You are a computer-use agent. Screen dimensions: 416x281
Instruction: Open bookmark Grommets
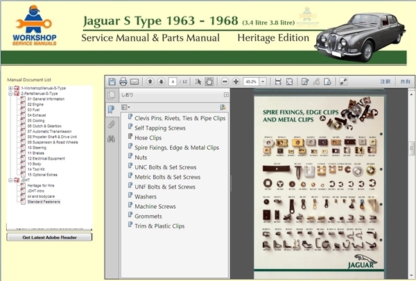pos(148,216)
